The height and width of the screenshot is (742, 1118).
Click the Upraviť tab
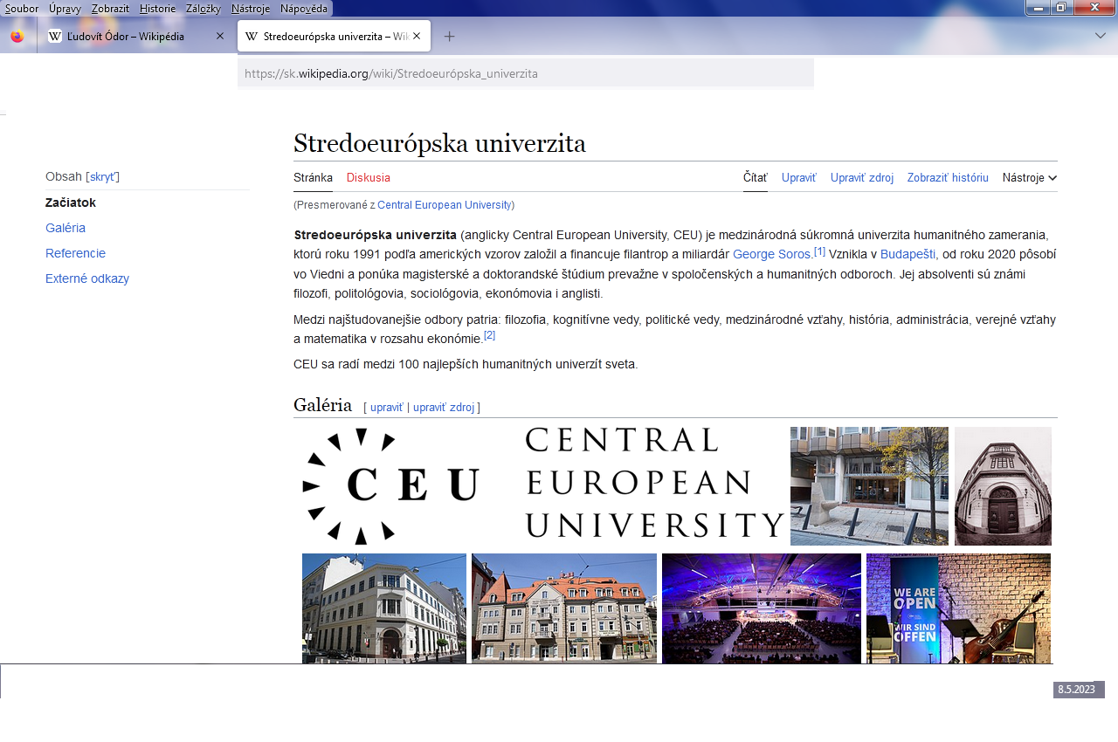click(799, 178)
